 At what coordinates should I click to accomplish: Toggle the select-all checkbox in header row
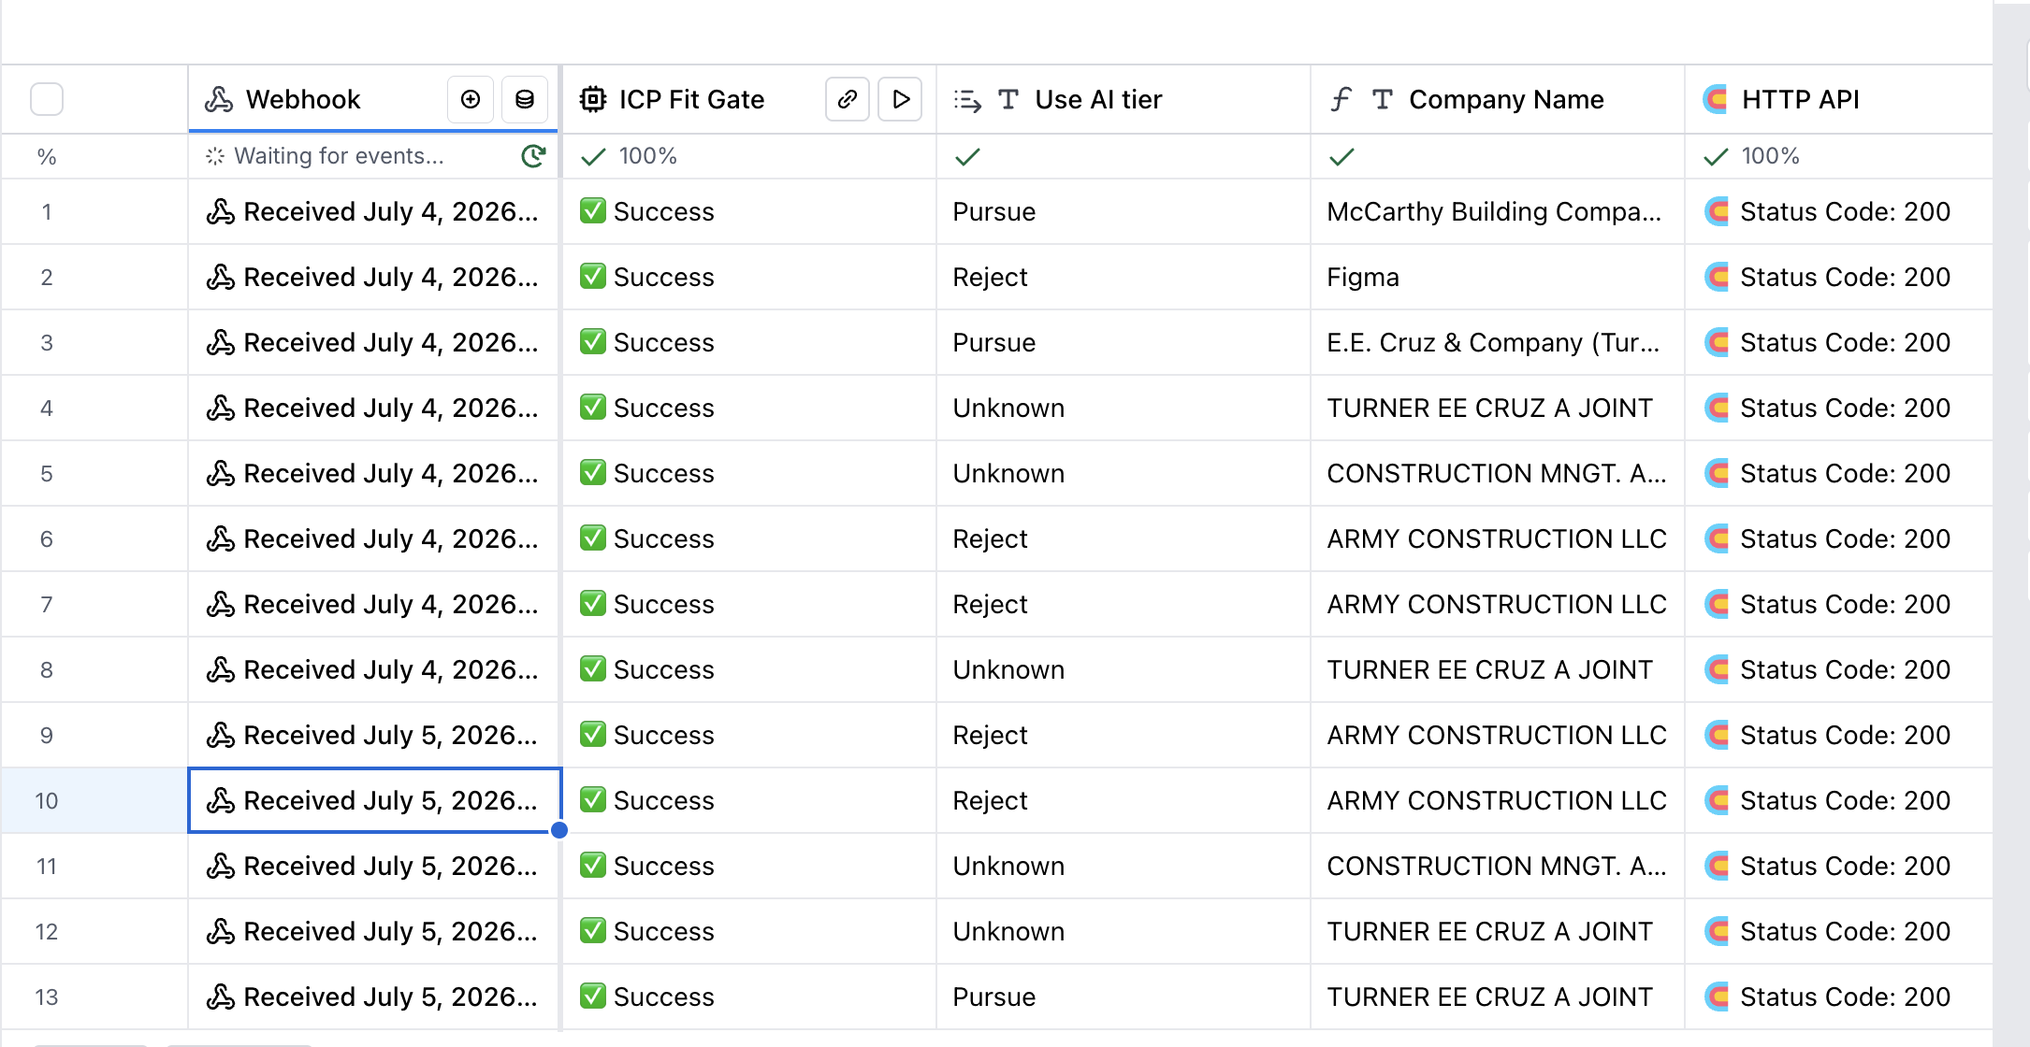[x=47, y=99]
